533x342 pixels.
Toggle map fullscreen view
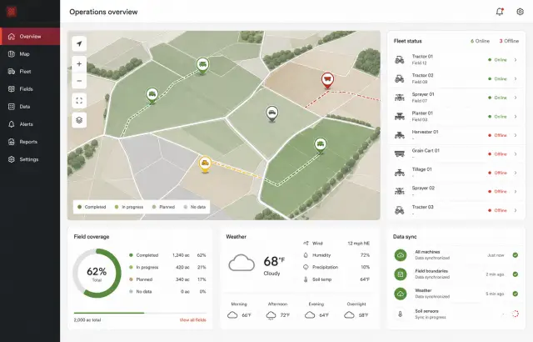coord(79,101)
